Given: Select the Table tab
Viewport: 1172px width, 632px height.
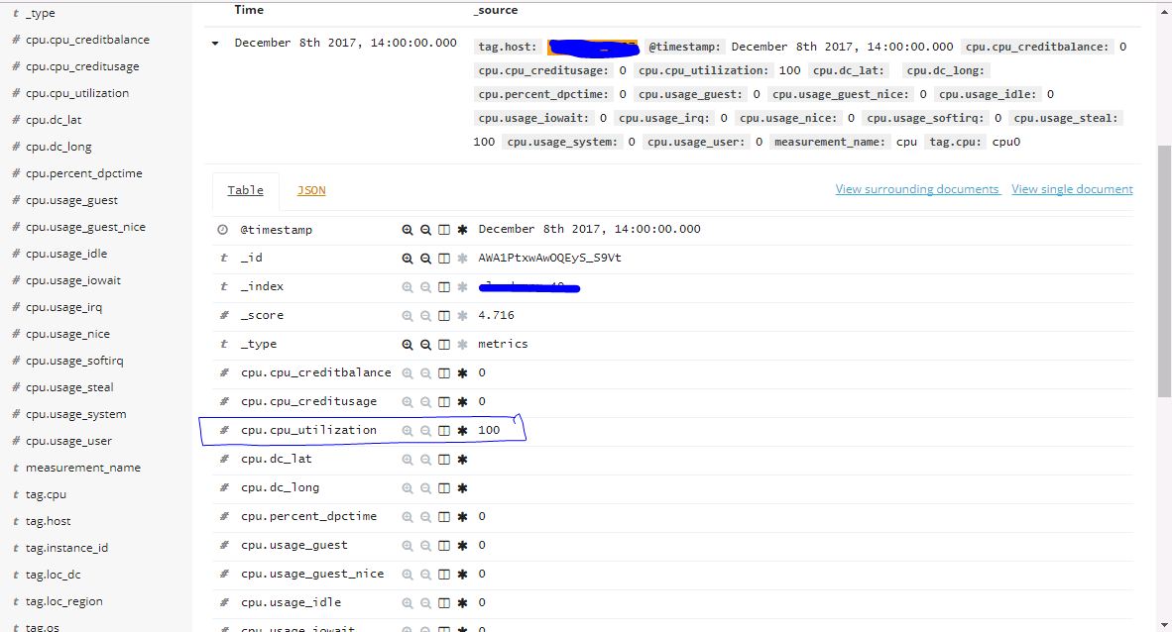Looking at the screenshot, I should pos(245,189).
